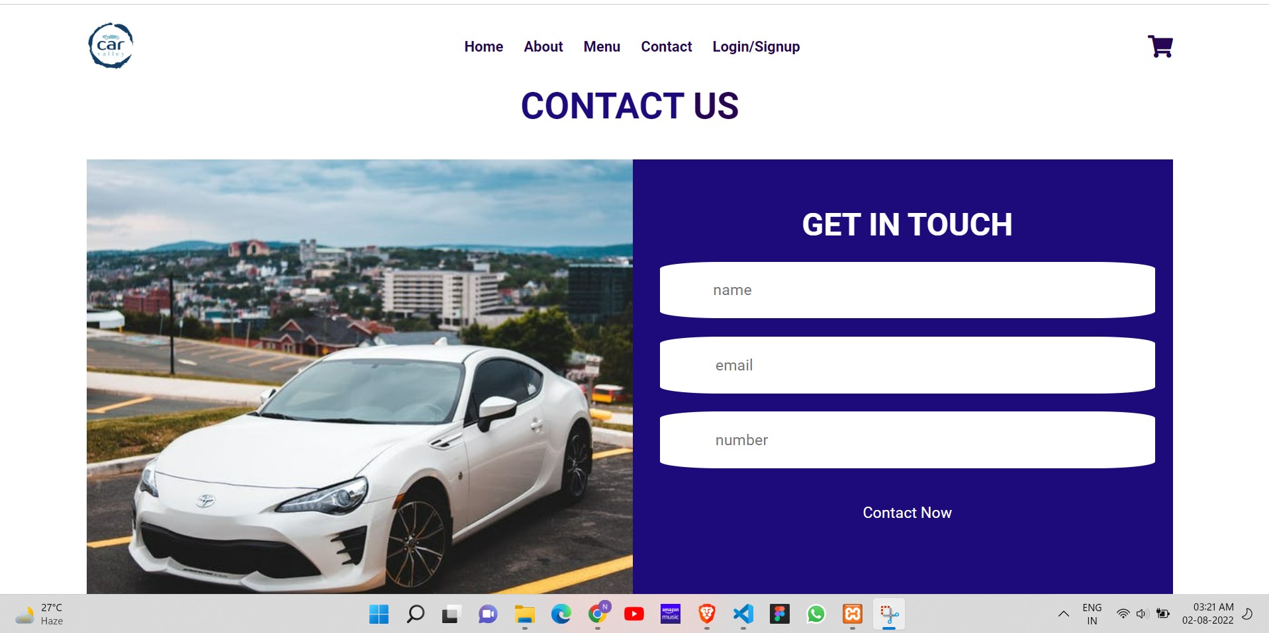Go to the Home page

tap(483, 46)
